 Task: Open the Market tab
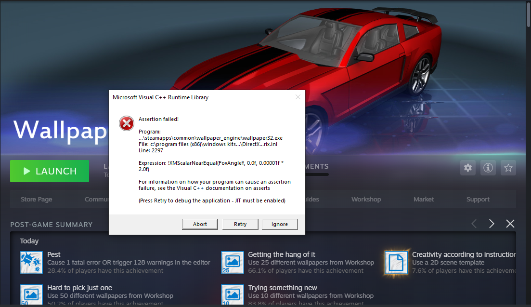(x=423, y=199)
